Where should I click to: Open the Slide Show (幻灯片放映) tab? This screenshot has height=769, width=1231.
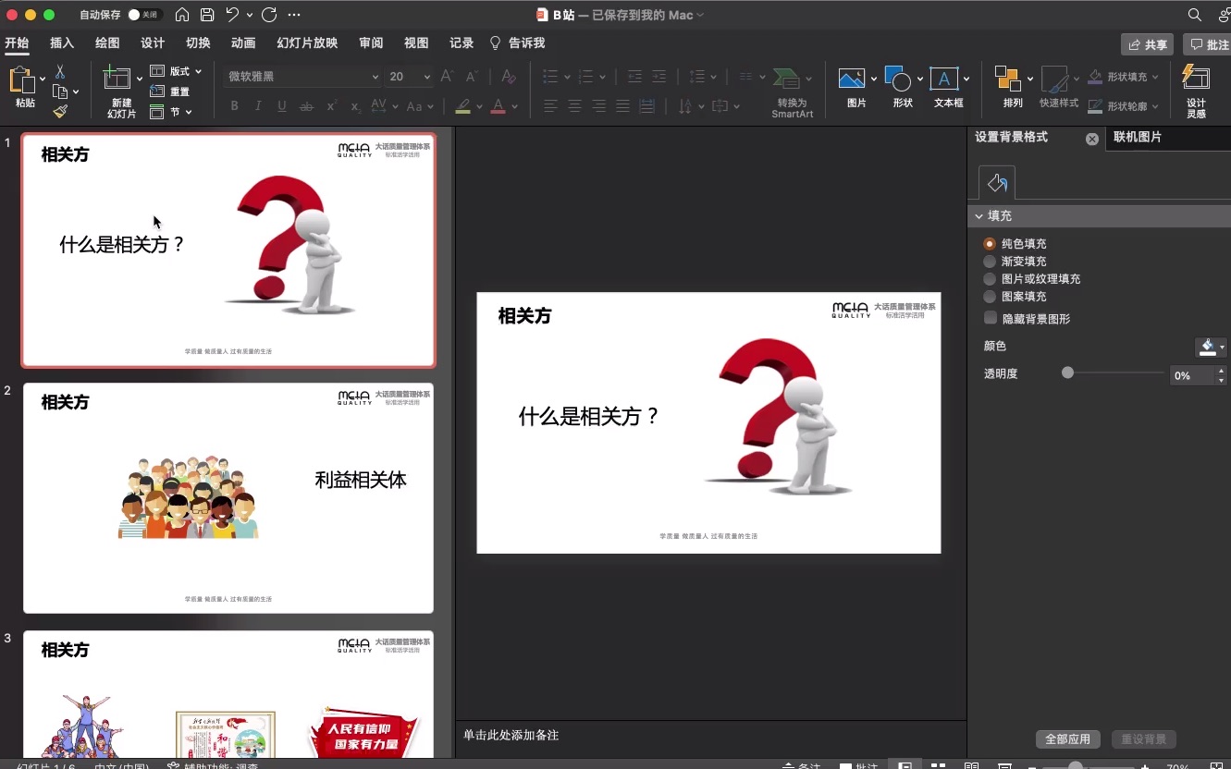(307, 43)
